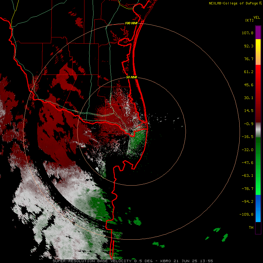Click the TH threshold label
Screen dimensions: 263x263
point(251,228)
